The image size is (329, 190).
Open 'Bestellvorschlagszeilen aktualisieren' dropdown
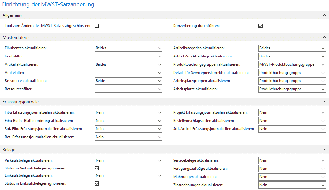pyautogui.click(x=292, y=121)
